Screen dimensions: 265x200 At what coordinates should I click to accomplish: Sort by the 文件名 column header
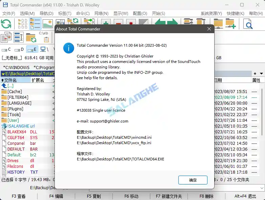coord(16,80)
